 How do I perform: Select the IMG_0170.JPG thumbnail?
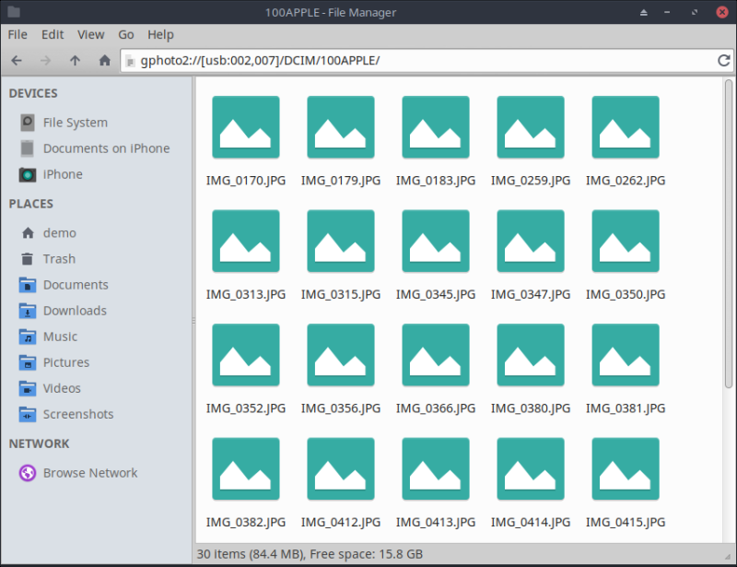[245, 127]
